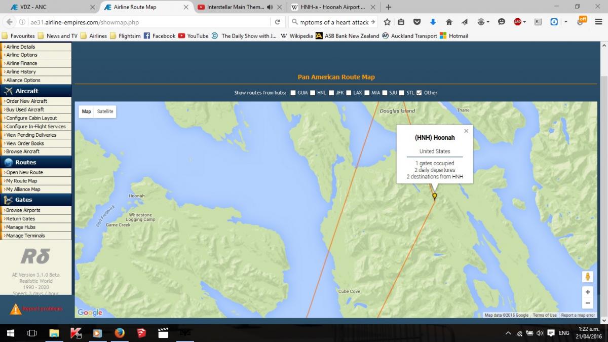Toggle the MIA hub checkbox
Screen dimensions: 608x342
point(367,93)
